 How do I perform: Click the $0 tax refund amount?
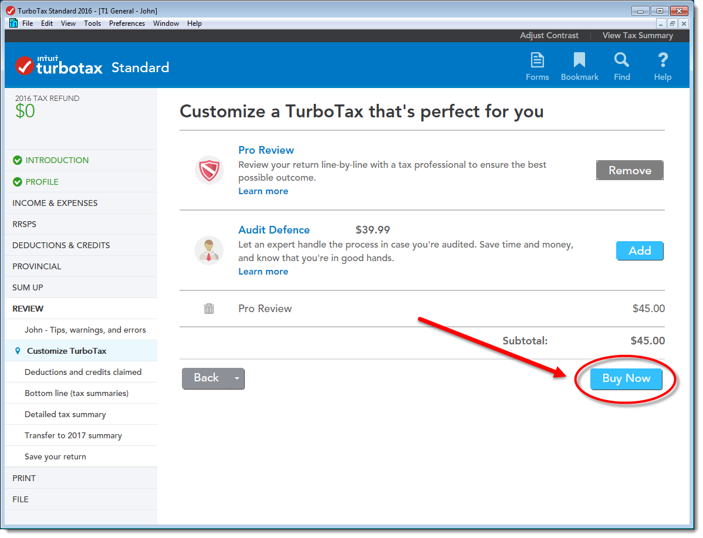(25, 112)
